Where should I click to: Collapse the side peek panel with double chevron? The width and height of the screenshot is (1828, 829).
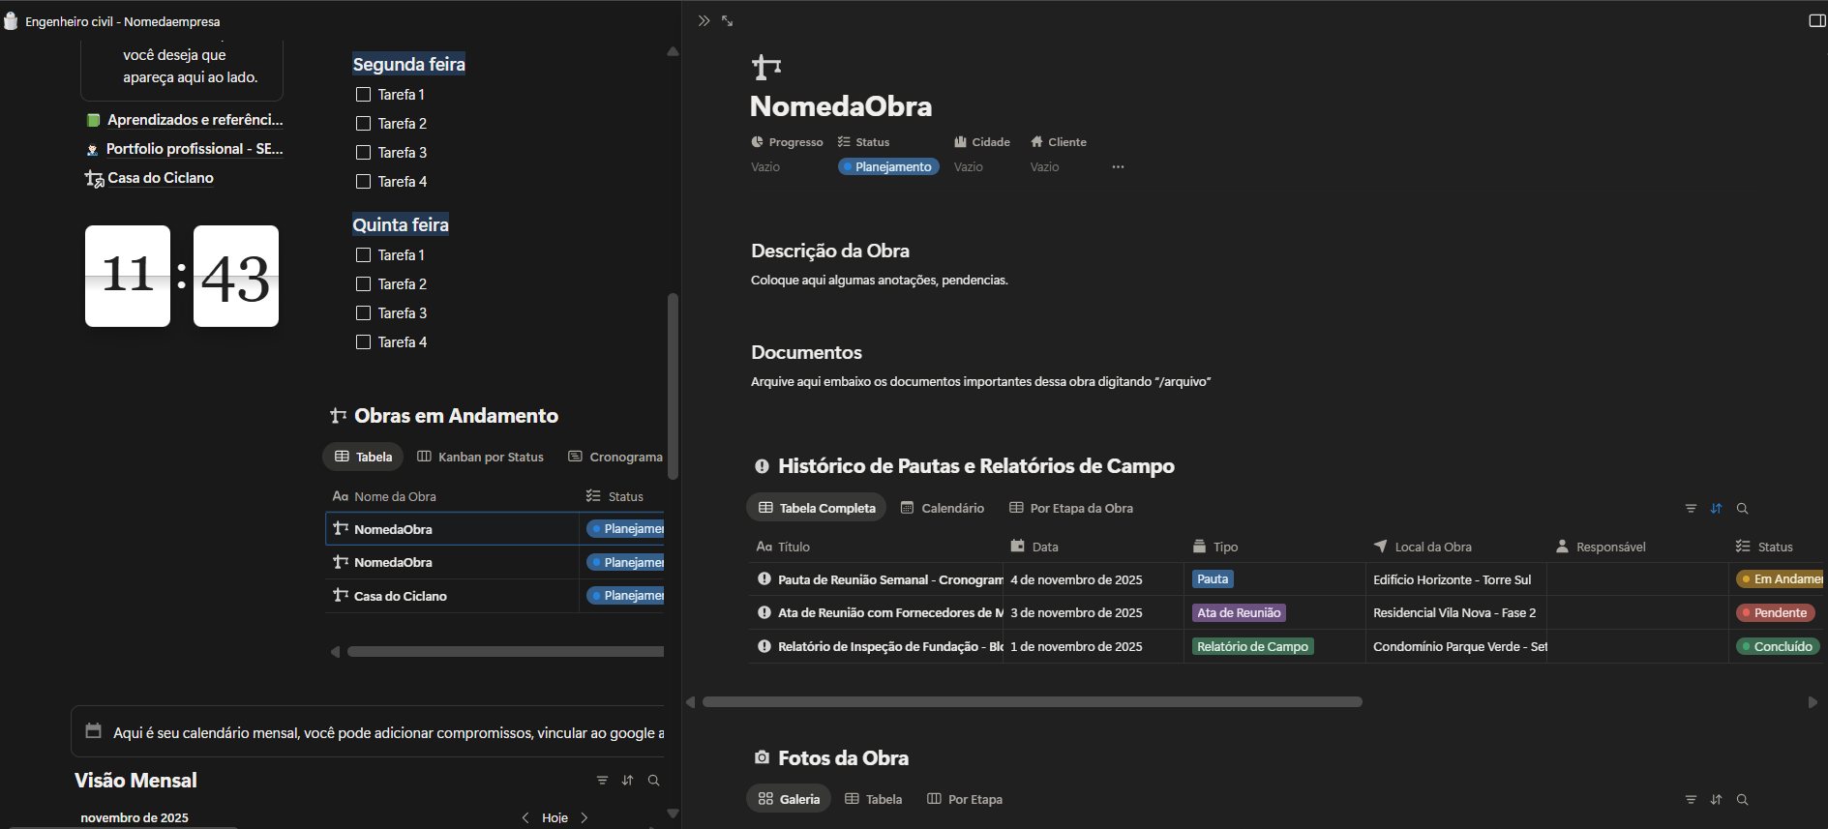tap(704, 20)
